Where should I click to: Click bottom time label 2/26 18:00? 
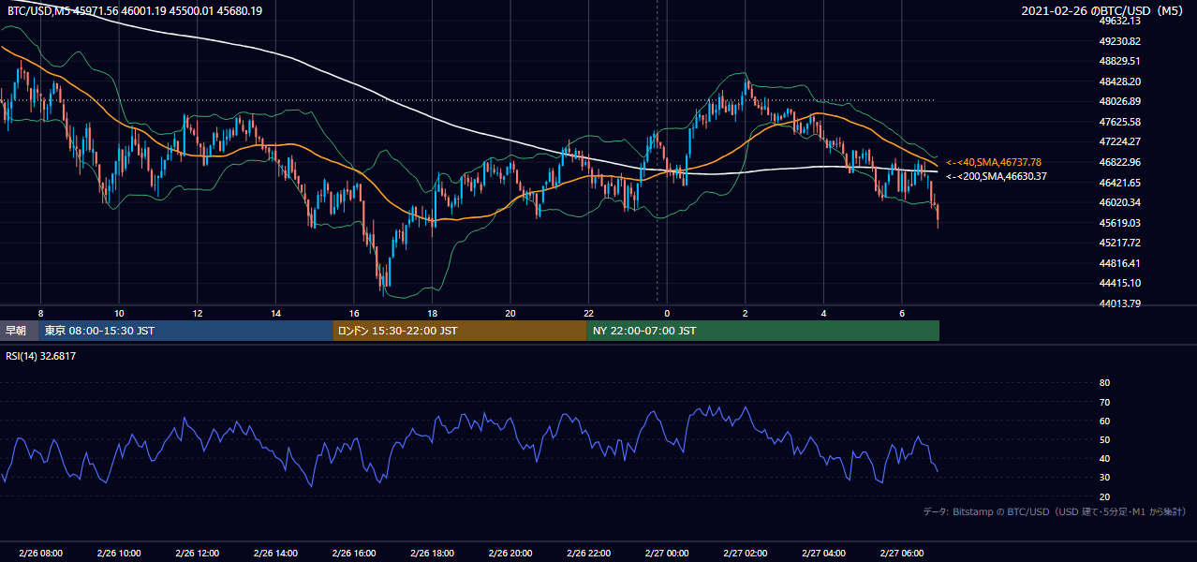(x=432, y=554)
